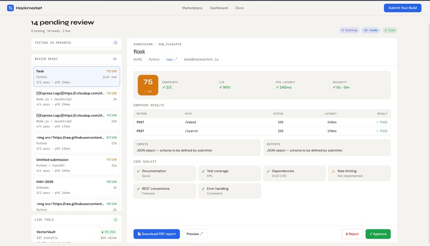Click the flask 75/100 list score
Screen dimensions: 430x246
112,71
